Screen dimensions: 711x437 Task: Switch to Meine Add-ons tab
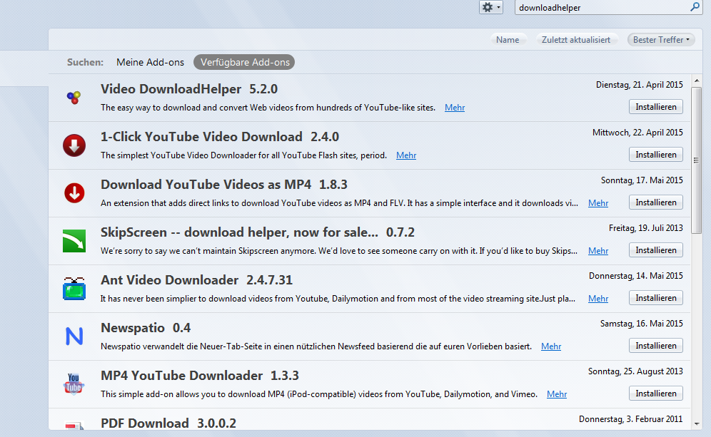point(150,62)
